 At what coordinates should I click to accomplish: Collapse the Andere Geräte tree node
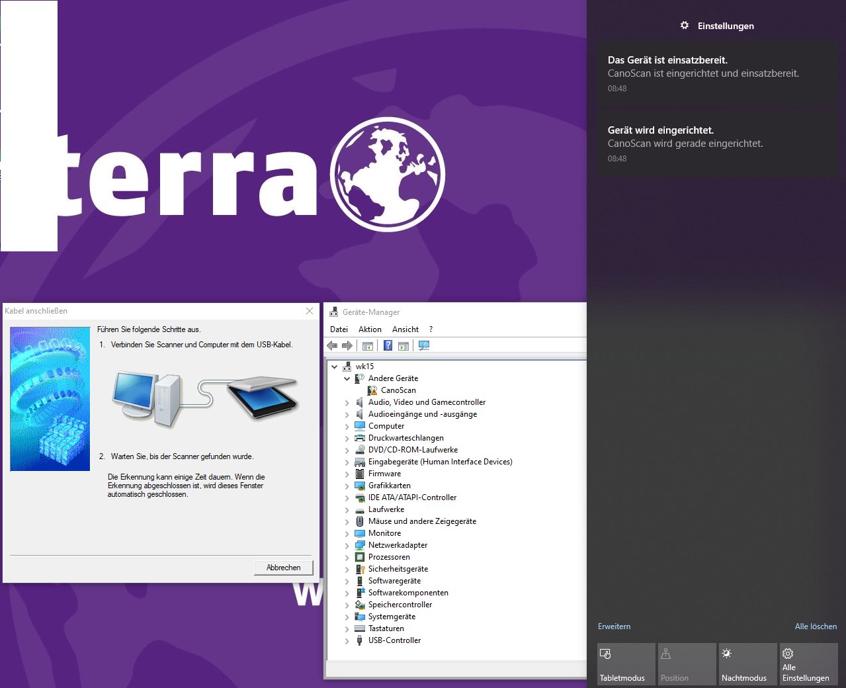(347, 379)
